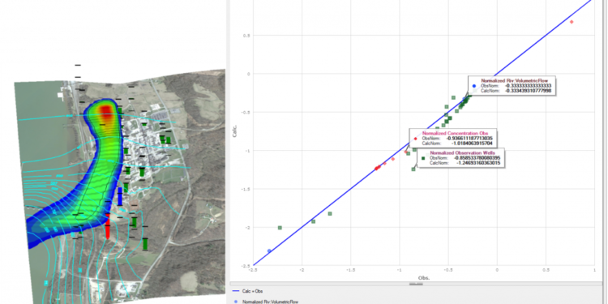608x304 pixels.
Task: Click the splitter grip below the chart
Action: click(416, 284)
